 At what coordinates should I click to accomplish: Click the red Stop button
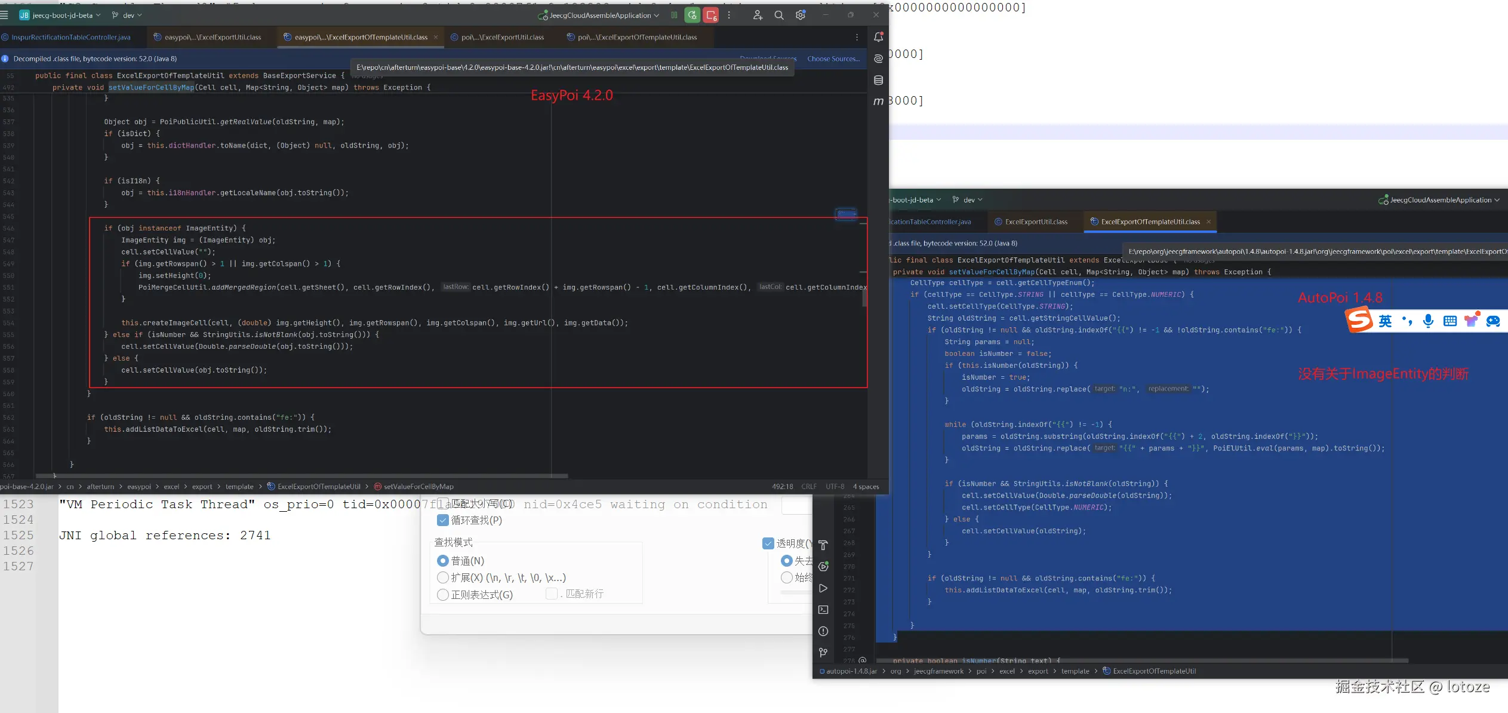(x=710, y=16)
